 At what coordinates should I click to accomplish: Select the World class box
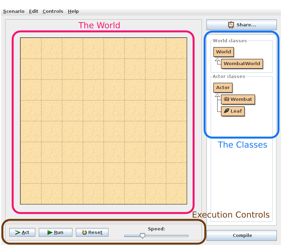coord(223,52)
